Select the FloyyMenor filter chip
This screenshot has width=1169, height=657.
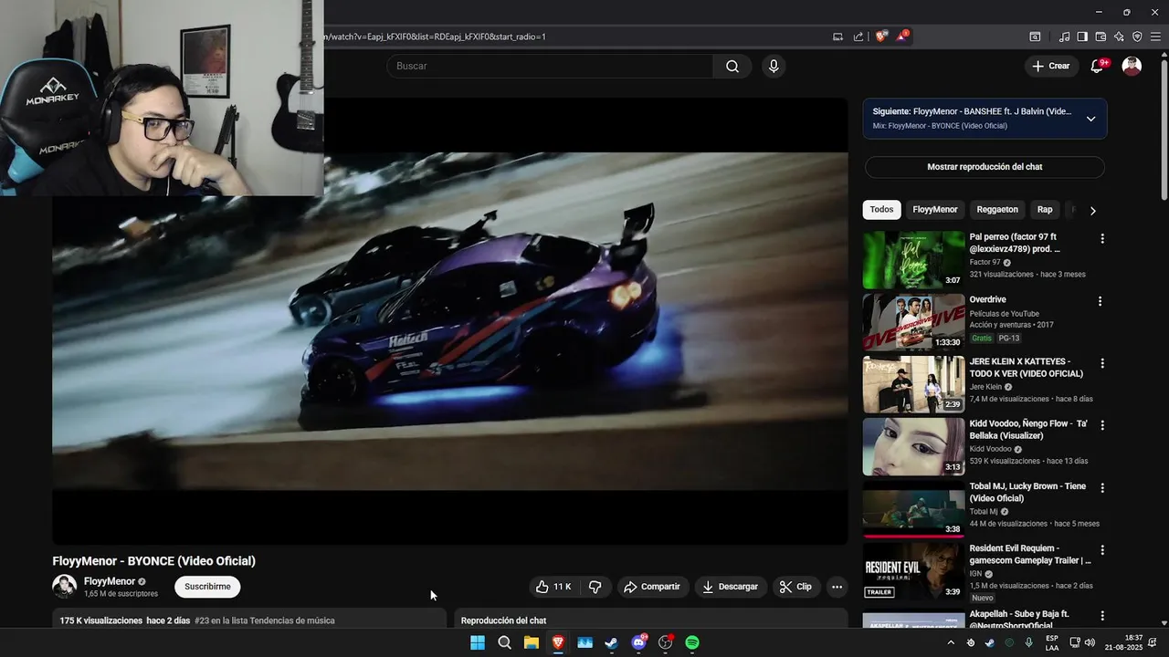(x=935, y=210)
